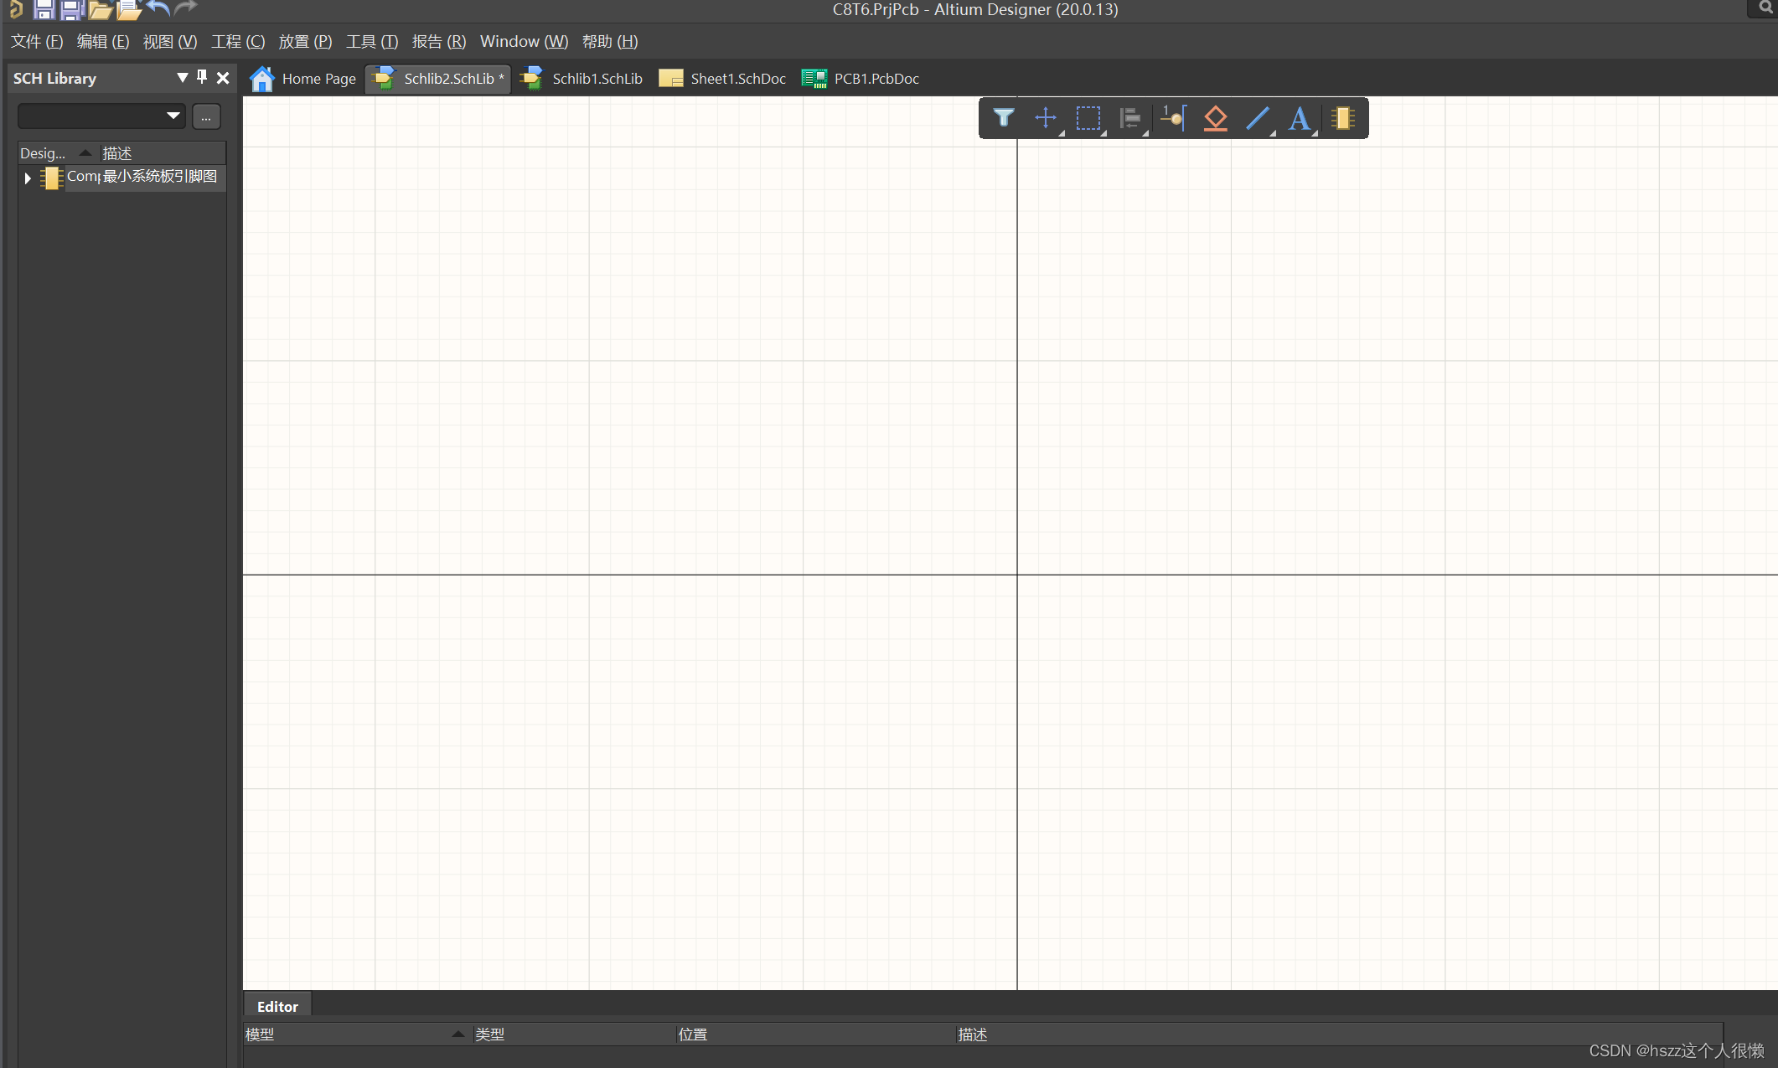Select the Move Objects cross tool
Image resolution: width=1778 pixels, height=1068 pixels.
1046,118
